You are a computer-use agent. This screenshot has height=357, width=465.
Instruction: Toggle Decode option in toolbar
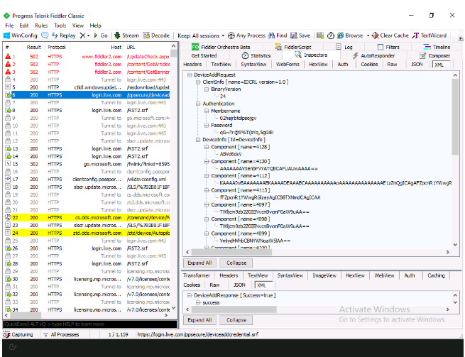click(156, 35)
